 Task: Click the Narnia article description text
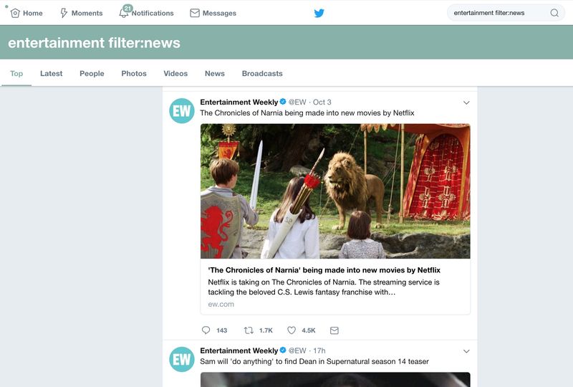coord(324,287)
